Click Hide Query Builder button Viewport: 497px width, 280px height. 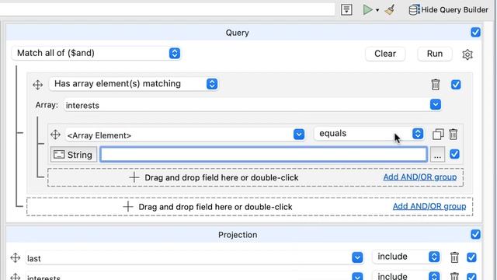coord(449,10)
